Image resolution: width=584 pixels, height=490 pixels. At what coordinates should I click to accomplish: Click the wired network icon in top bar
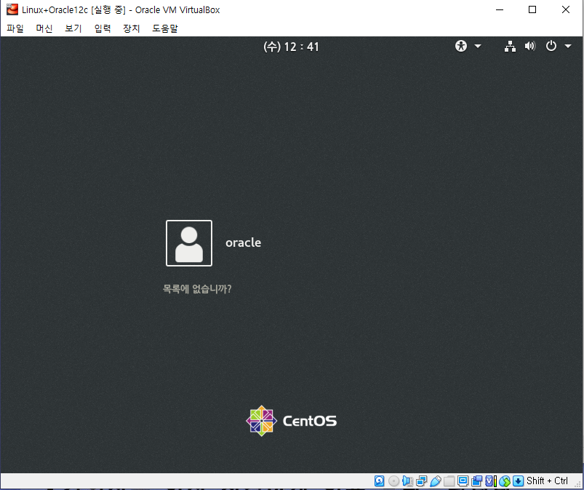pos(510,47)
